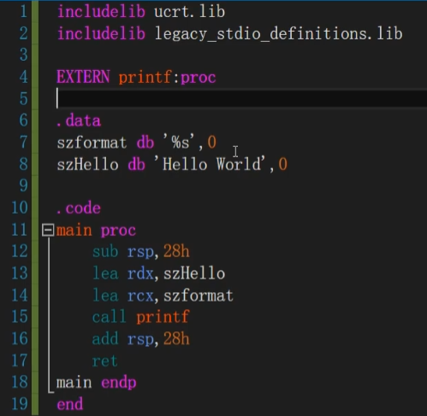
Task: Click 'legacy_stdio_definitions.lib' on line 2
Action: [278, 34]
